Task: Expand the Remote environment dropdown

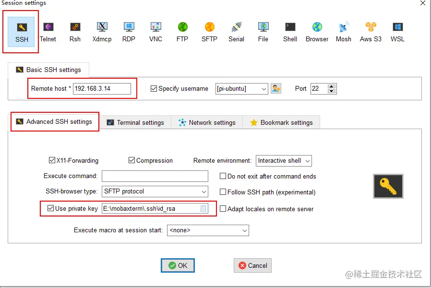Action: 308,161
